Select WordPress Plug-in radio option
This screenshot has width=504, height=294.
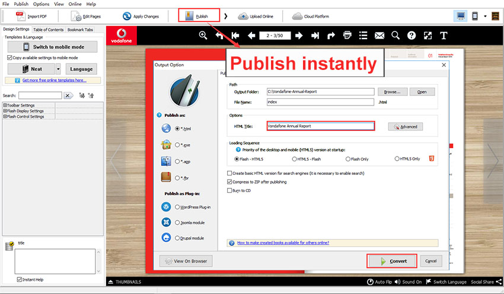[x=177, y=207]
